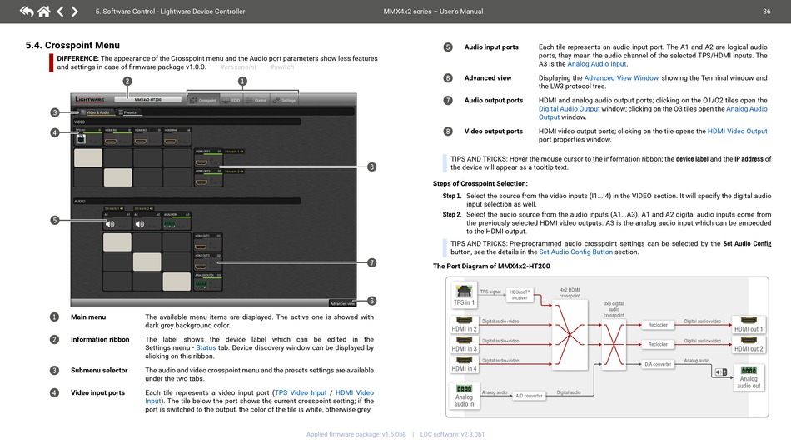Image resolution: width=791 pixels, height=444 pixels.
Task: Click the HDMI in 3 port in the diagram
Action: [x=464, y=344]
